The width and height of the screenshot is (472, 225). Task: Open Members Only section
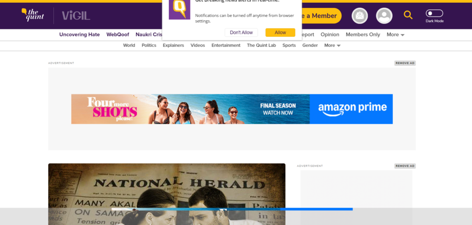click(x=363, y=35)
